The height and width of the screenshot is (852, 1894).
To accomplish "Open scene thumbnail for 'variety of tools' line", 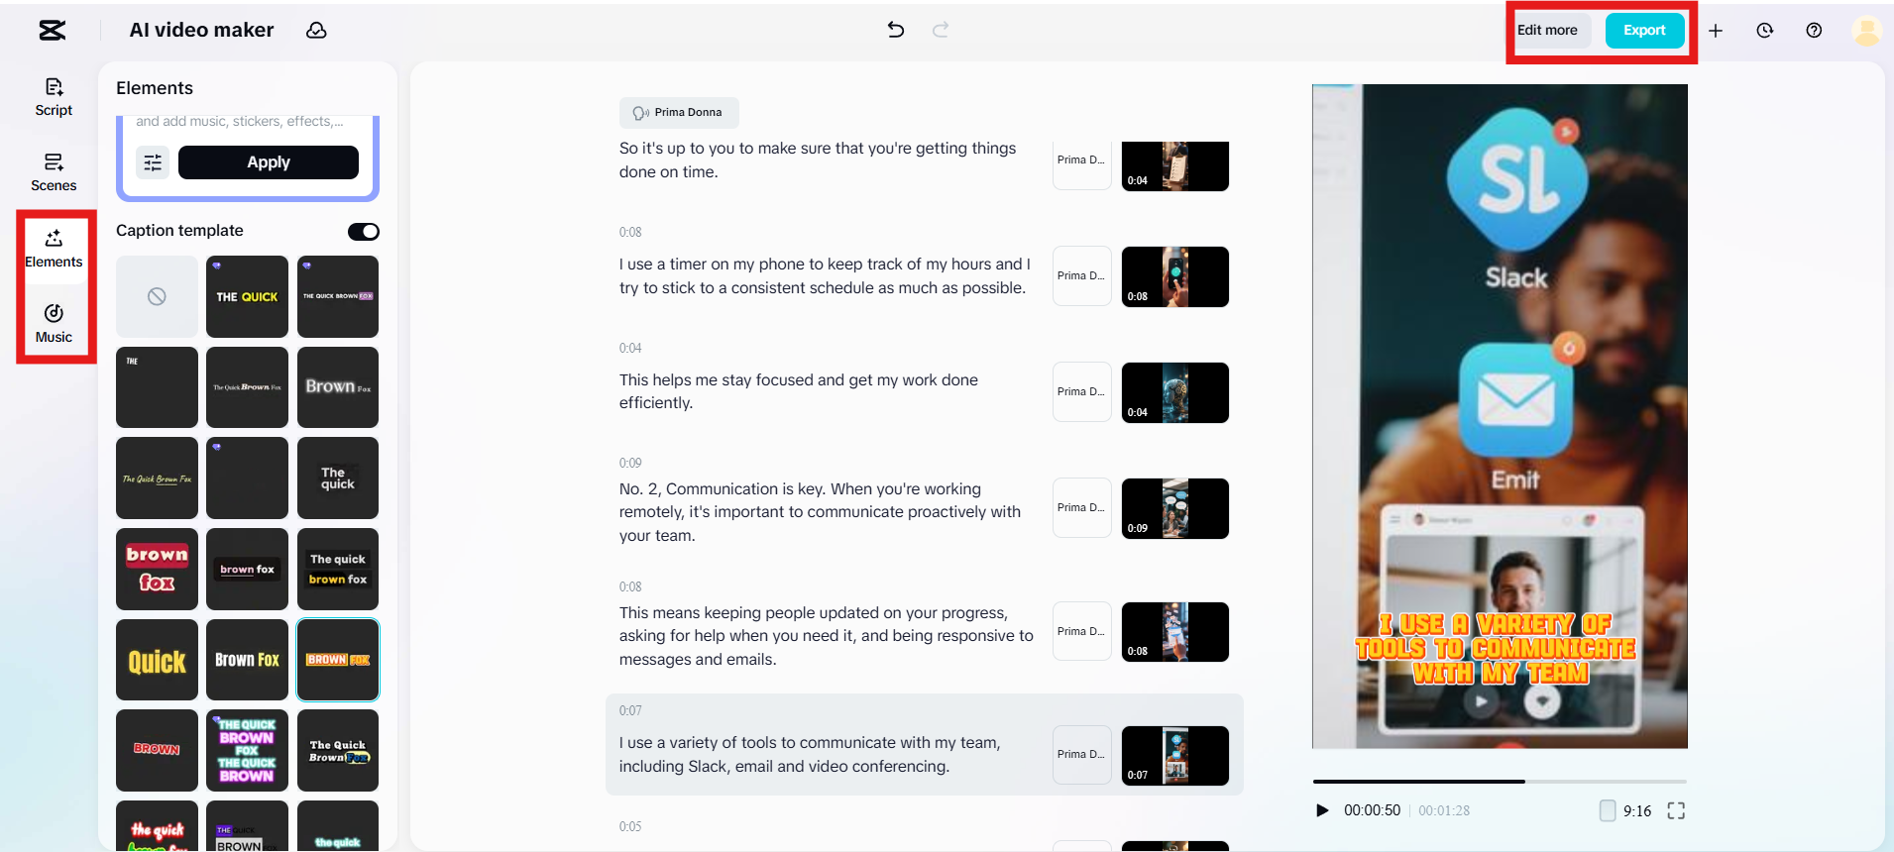I will click(1175, 756).
